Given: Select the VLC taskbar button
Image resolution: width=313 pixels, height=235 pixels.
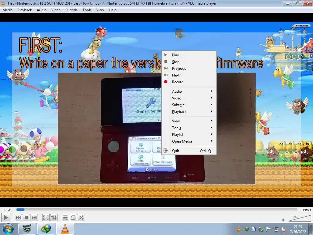Looking at the screenshot, I should pos(65,229).
